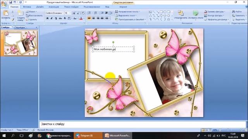Click the Создать слайд icon

[x=21, y=13]
